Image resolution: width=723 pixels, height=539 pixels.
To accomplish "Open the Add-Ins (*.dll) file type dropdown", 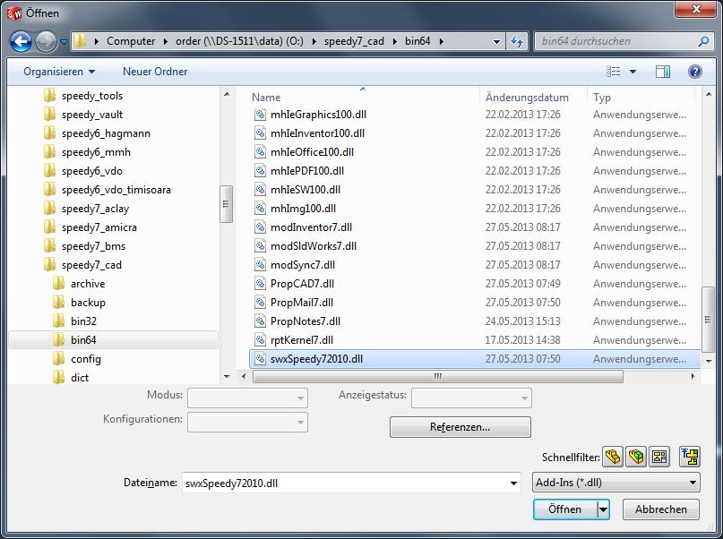I will pos(615,483).
